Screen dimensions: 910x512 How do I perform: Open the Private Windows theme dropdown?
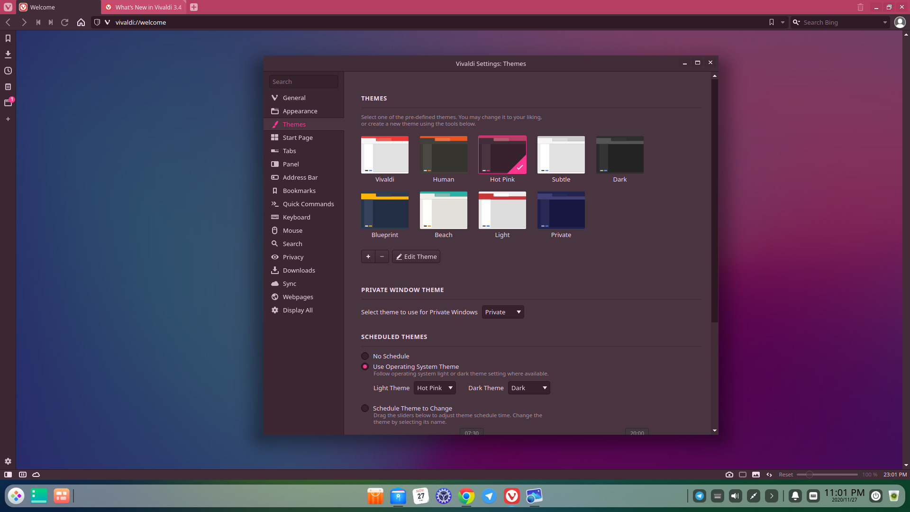tap(502, 312)
